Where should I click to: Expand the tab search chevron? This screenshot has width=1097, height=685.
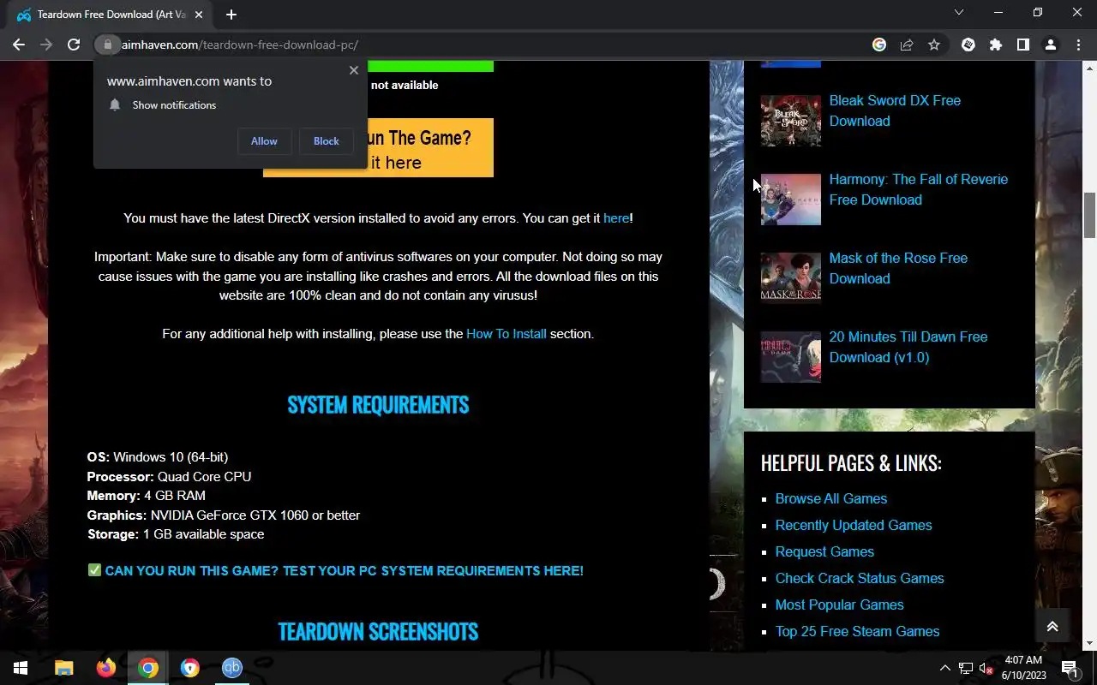(959, 13)
